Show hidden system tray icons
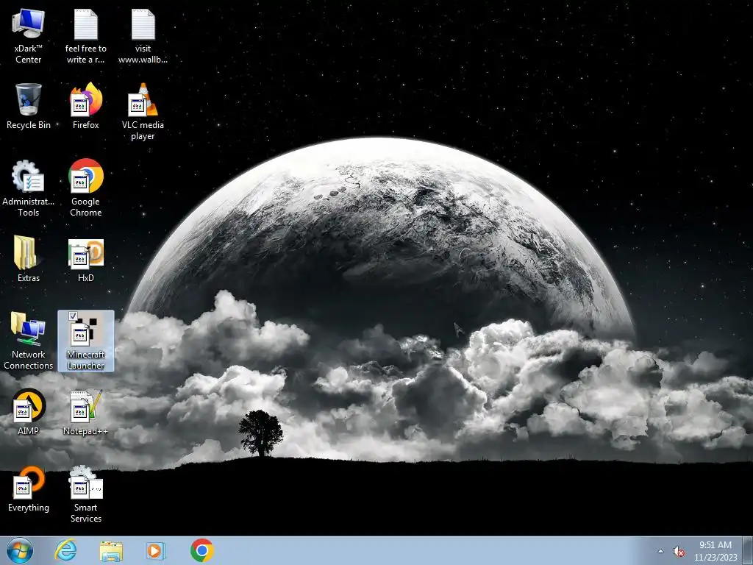The width and height of the screenshot is (753, 565). pos(661,551)
